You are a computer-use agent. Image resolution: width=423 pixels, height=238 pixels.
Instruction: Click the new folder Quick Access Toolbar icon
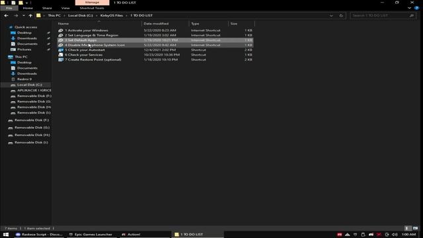click(x=20, y=3)
